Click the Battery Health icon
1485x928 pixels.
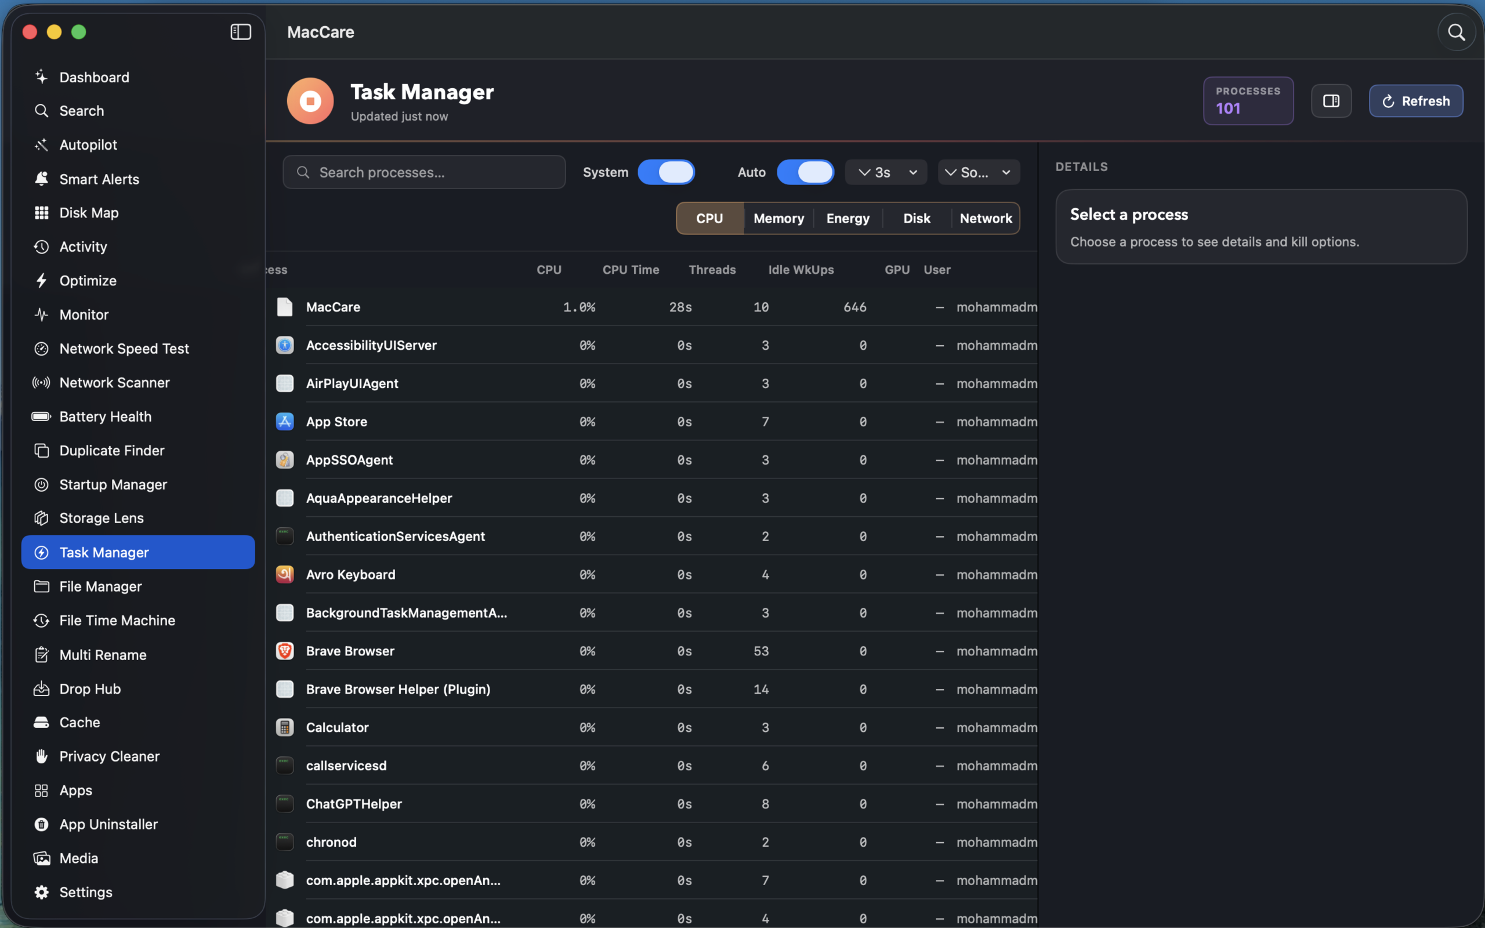tap(41, 416)
